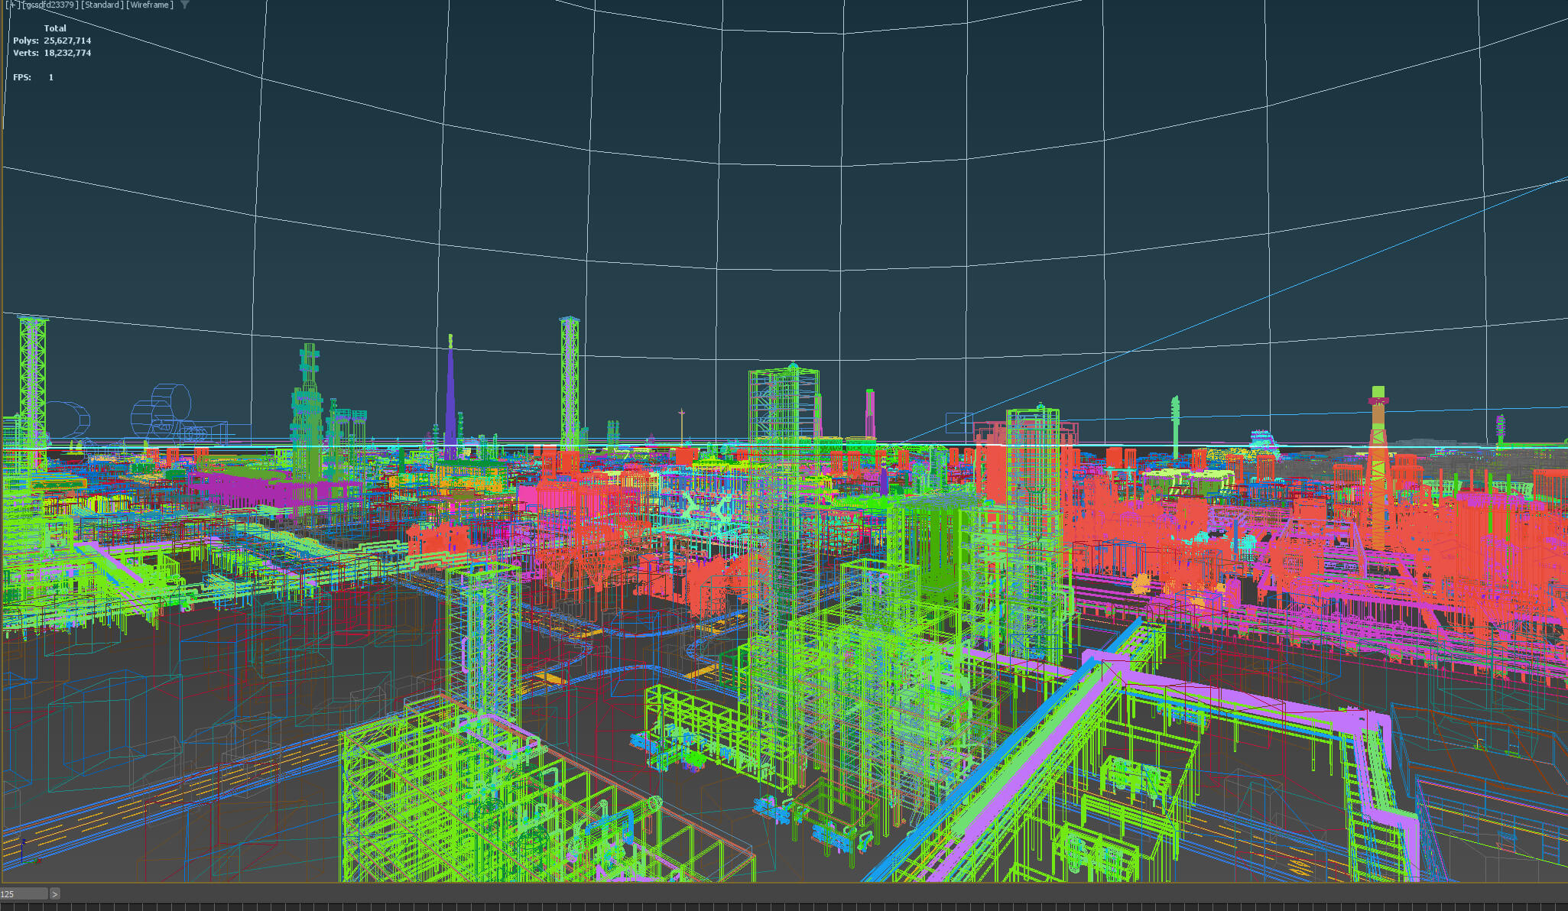The width and height of the screenshot is (1568, 911).
Task: Click the viewport filter funnel icon
Action: point(184,5)
